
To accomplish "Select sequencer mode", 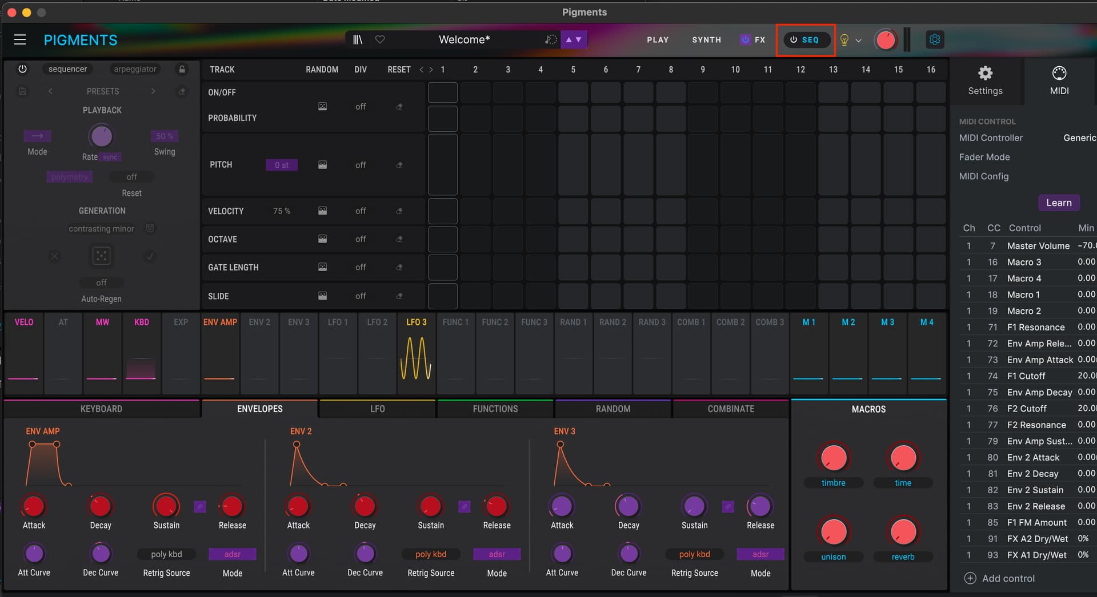I will (67, 69).
